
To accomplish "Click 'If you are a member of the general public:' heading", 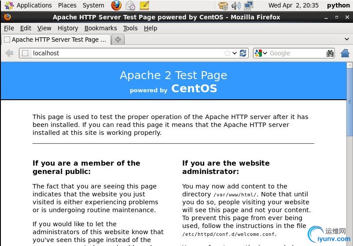I will pos(86,167).
